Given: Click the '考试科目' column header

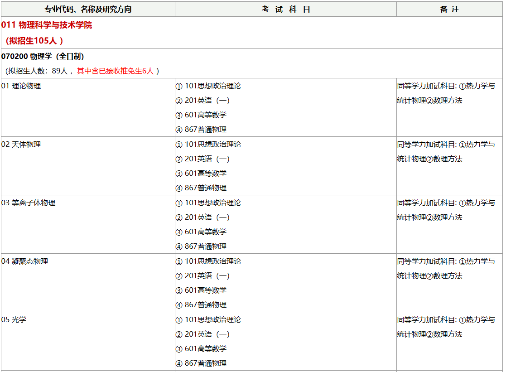Looking at the screenshot, I should [285, 10].
